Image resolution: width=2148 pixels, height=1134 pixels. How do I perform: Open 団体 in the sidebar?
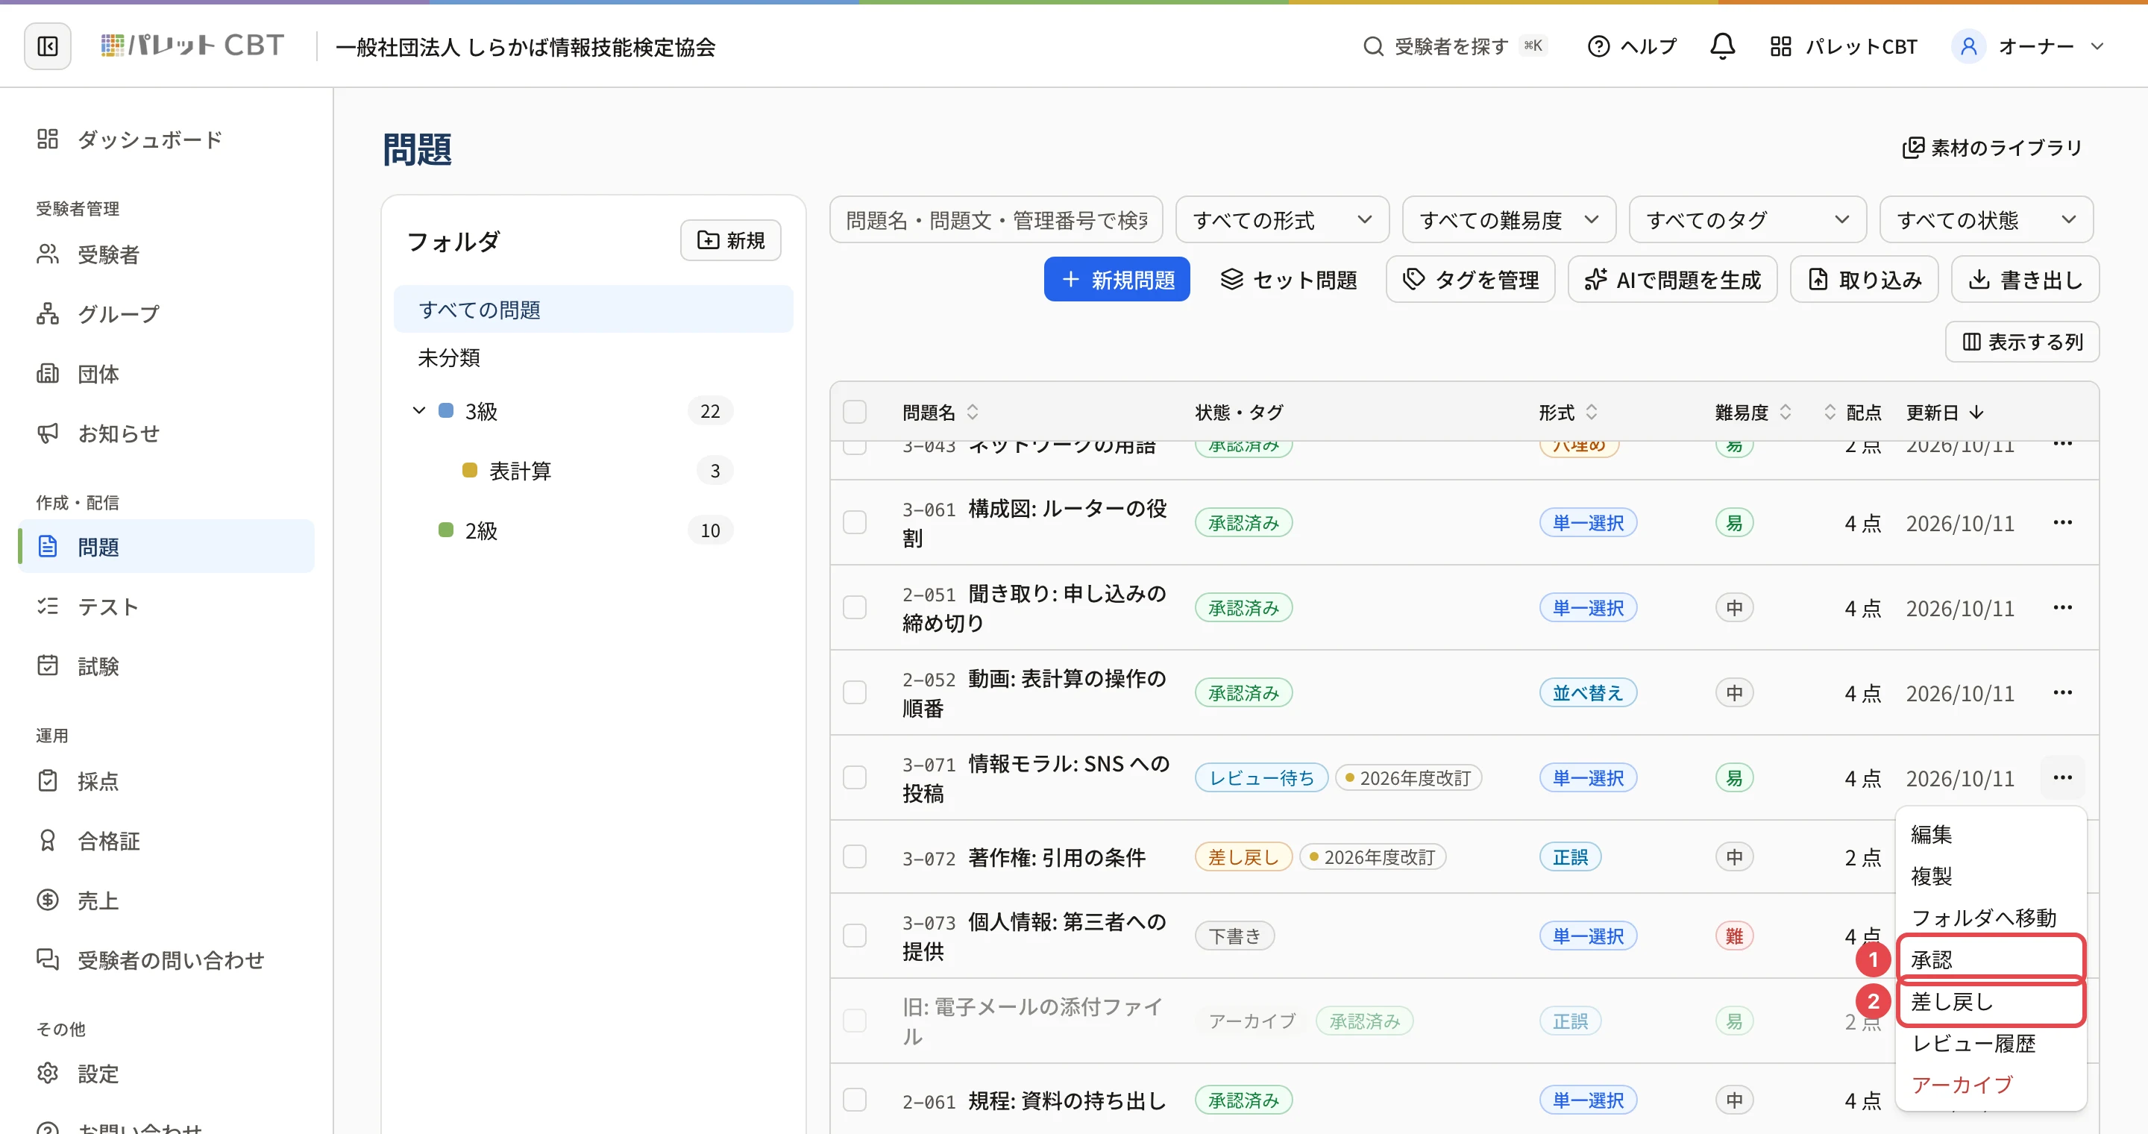click(167, 374)
